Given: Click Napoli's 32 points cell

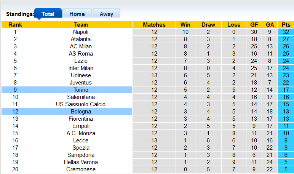Looking at the screenshot, I should 286,32.
